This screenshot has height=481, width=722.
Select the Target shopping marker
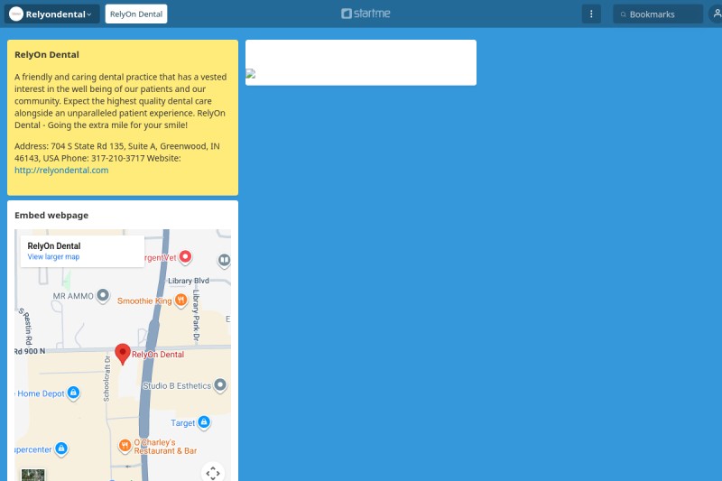tap(204, 422)
